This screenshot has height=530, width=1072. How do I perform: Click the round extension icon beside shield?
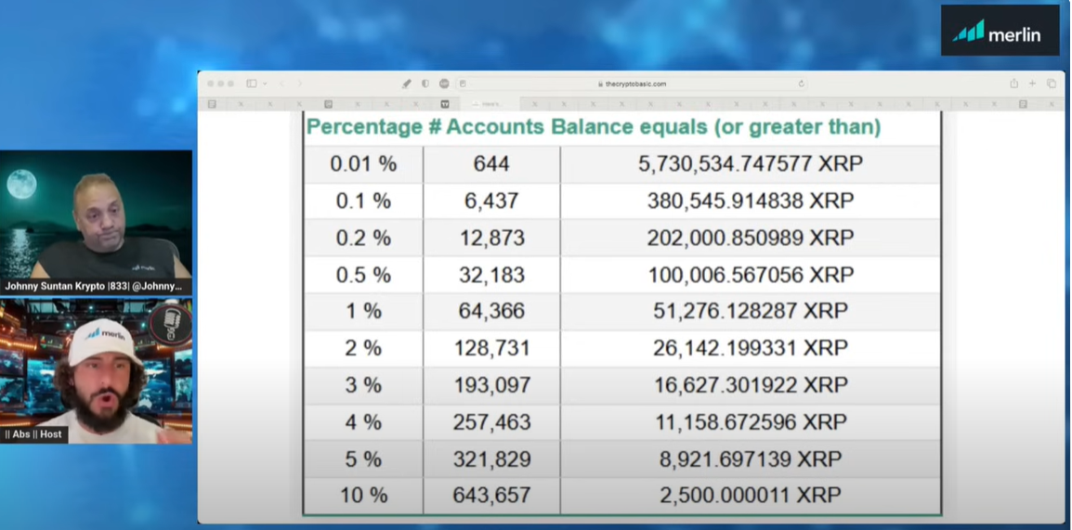pos(444,84)
